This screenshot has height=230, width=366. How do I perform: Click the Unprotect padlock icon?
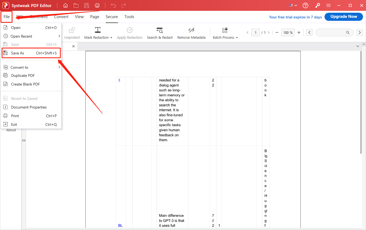pyautogui.click(x=72, y=30)
